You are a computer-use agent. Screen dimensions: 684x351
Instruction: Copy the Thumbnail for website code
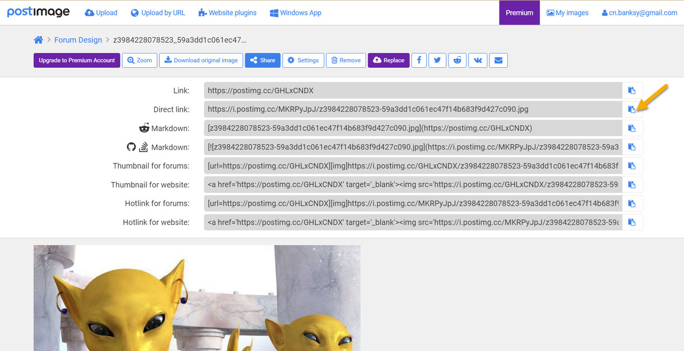(632, 185)
